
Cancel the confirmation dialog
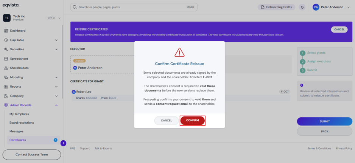click(167, 120)
